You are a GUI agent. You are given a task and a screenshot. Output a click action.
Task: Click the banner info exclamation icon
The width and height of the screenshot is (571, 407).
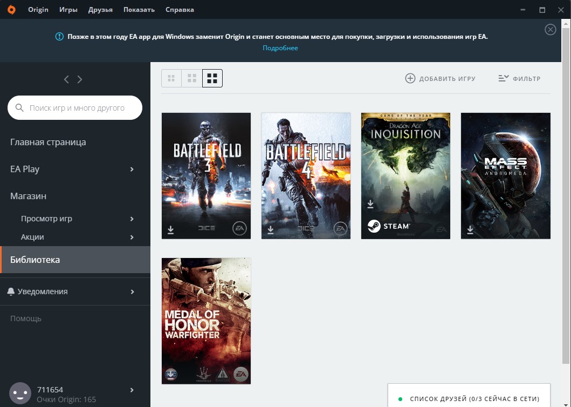[59, 37]
